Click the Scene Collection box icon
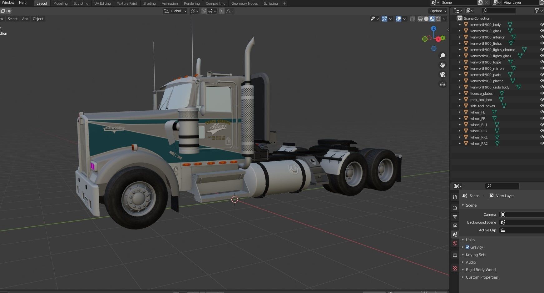The width and height of the screenshot is (544, 293). pos(459,18)
